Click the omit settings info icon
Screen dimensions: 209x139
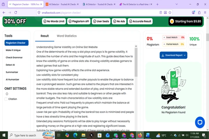7,94
